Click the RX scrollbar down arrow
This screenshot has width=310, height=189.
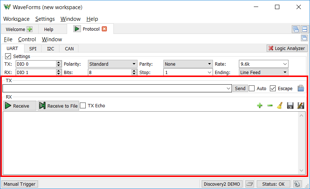click(302, 171)
